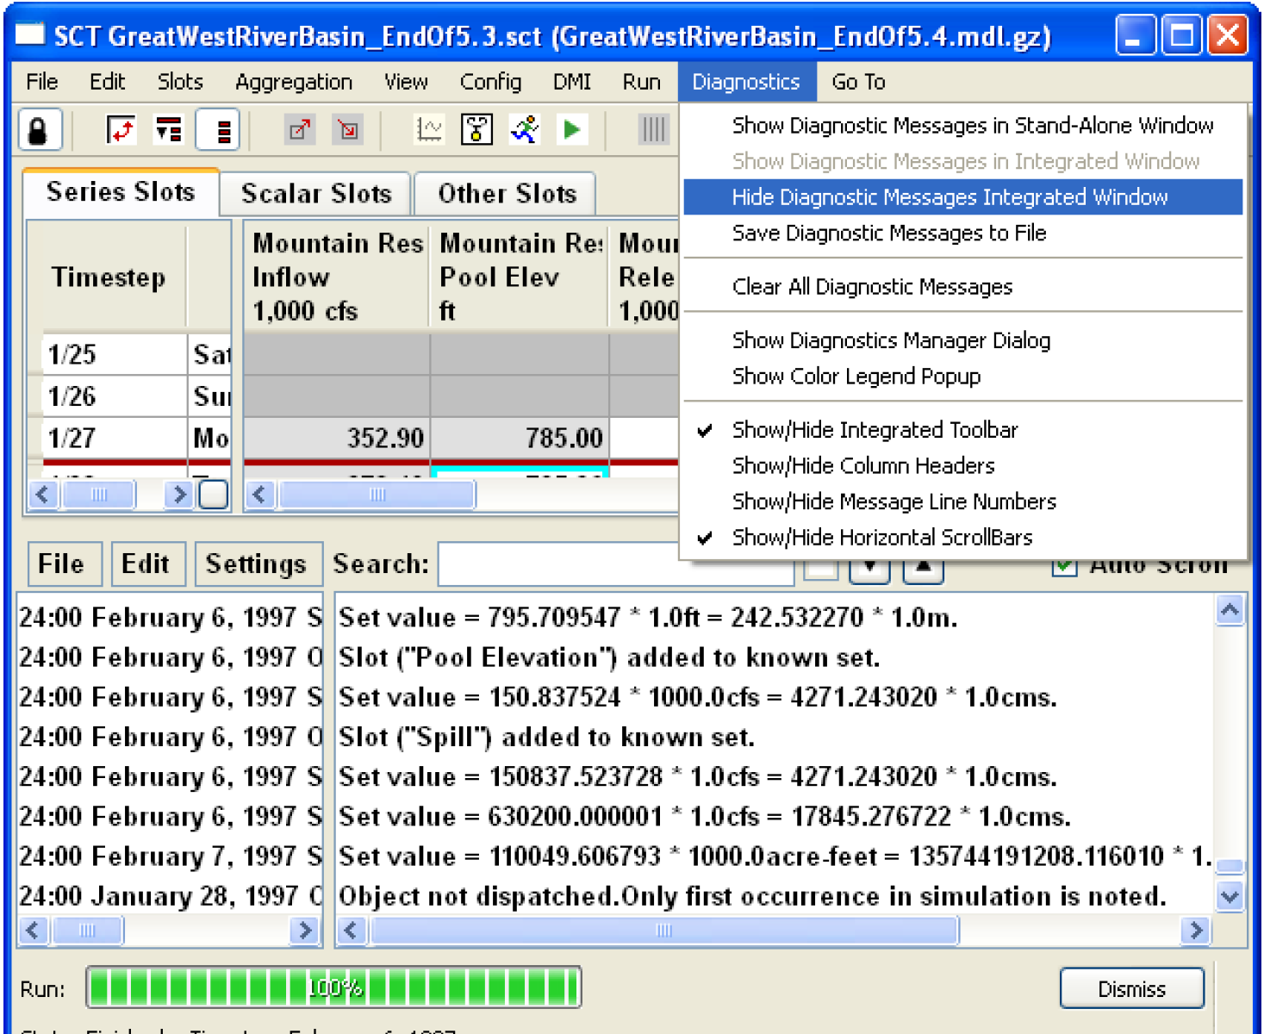Open the Edit menu in the menu bar
1264x1034 pixels.
108,82
